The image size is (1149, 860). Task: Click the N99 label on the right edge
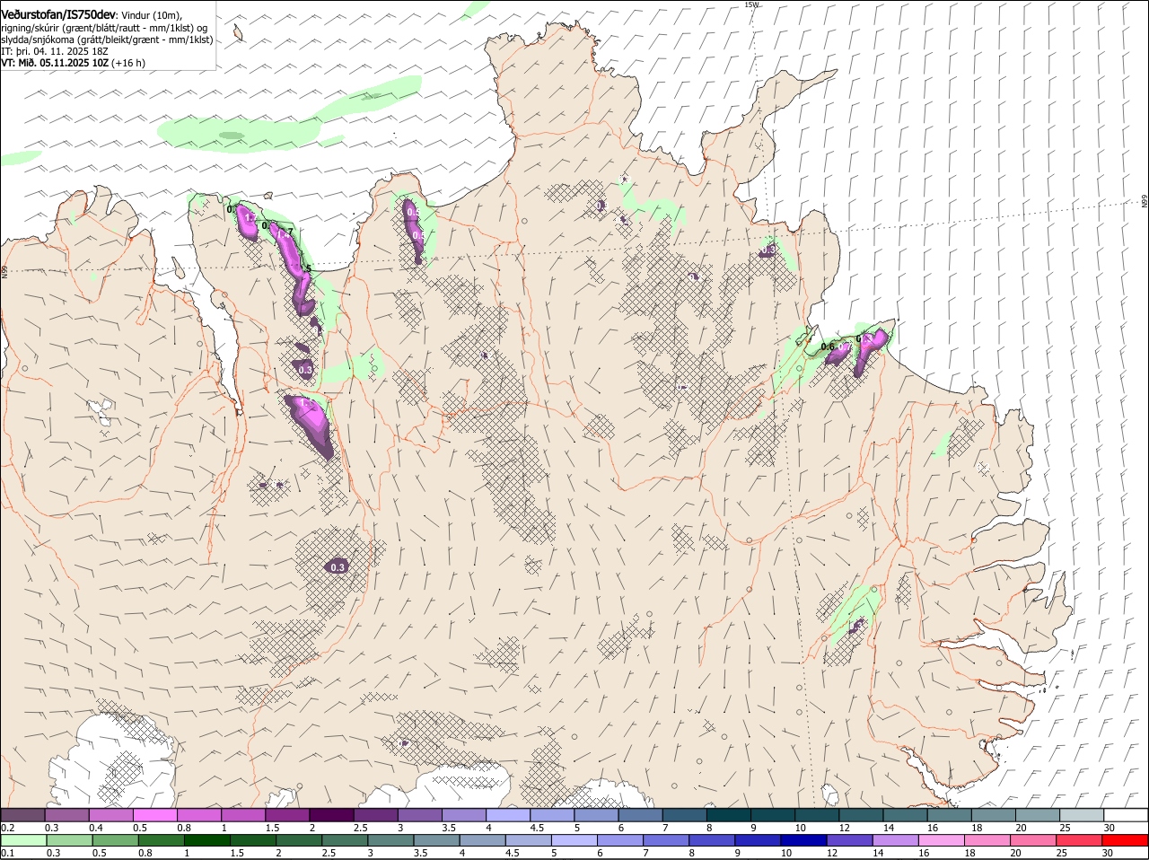pos(1145,202)
